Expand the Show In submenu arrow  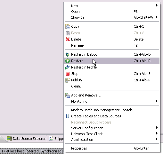[x=157, y=17]
